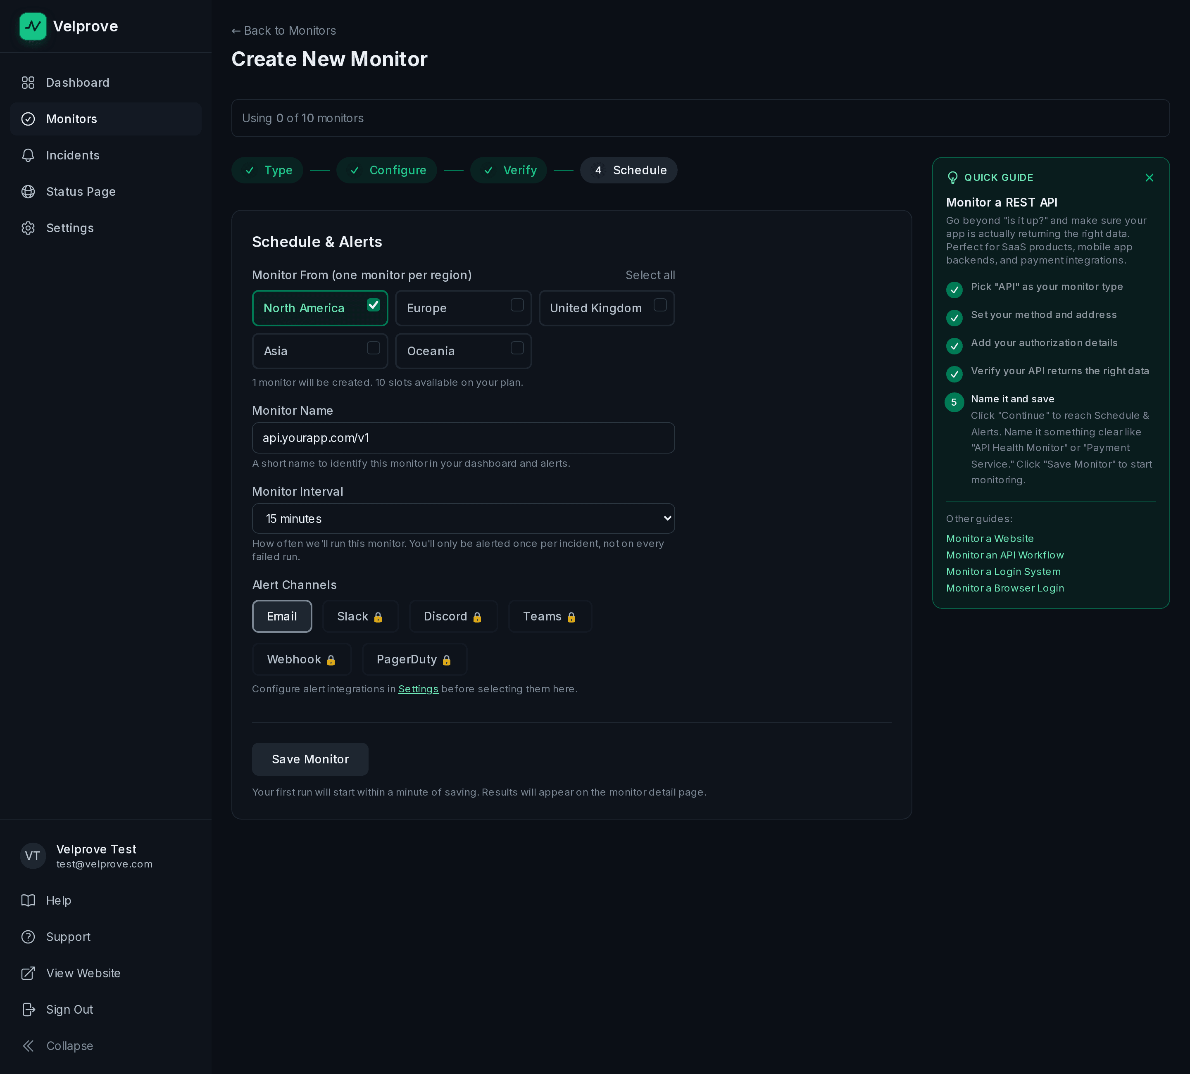Click the PagerDuty lock icon
Screen dimensions: 1190x1074
click(x=446, y=661)
